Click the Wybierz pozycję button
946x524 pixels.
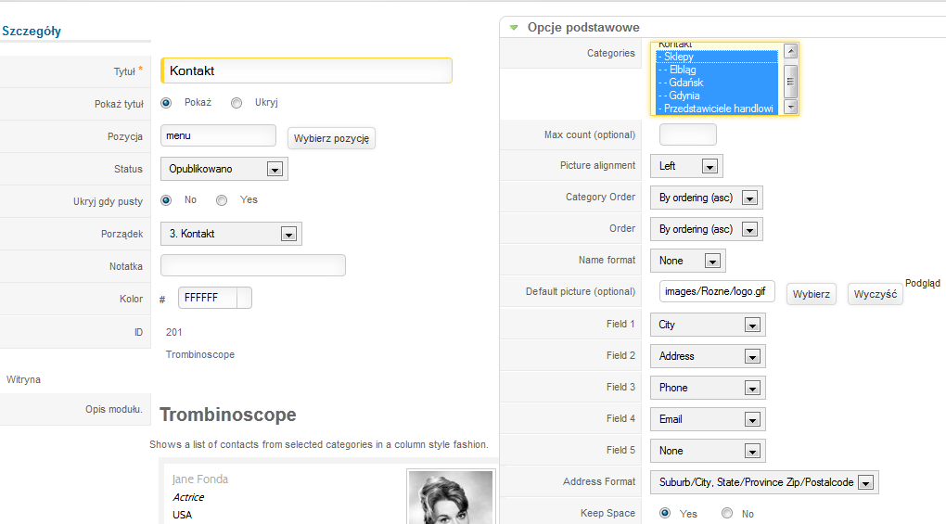pos(331,139)
